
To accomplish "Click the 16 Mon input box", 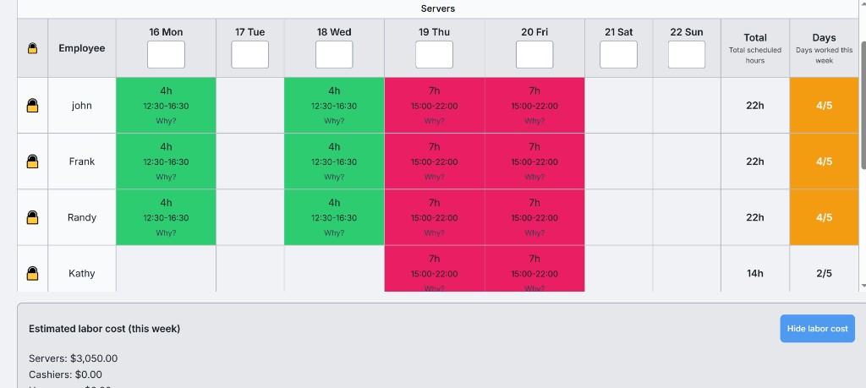I will click(x=166, y=55).
